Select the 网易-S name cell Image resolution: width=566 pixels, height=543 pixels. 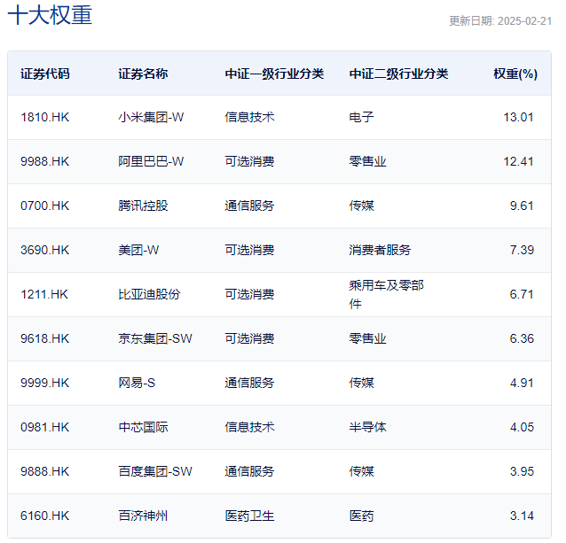coord(137,383)
